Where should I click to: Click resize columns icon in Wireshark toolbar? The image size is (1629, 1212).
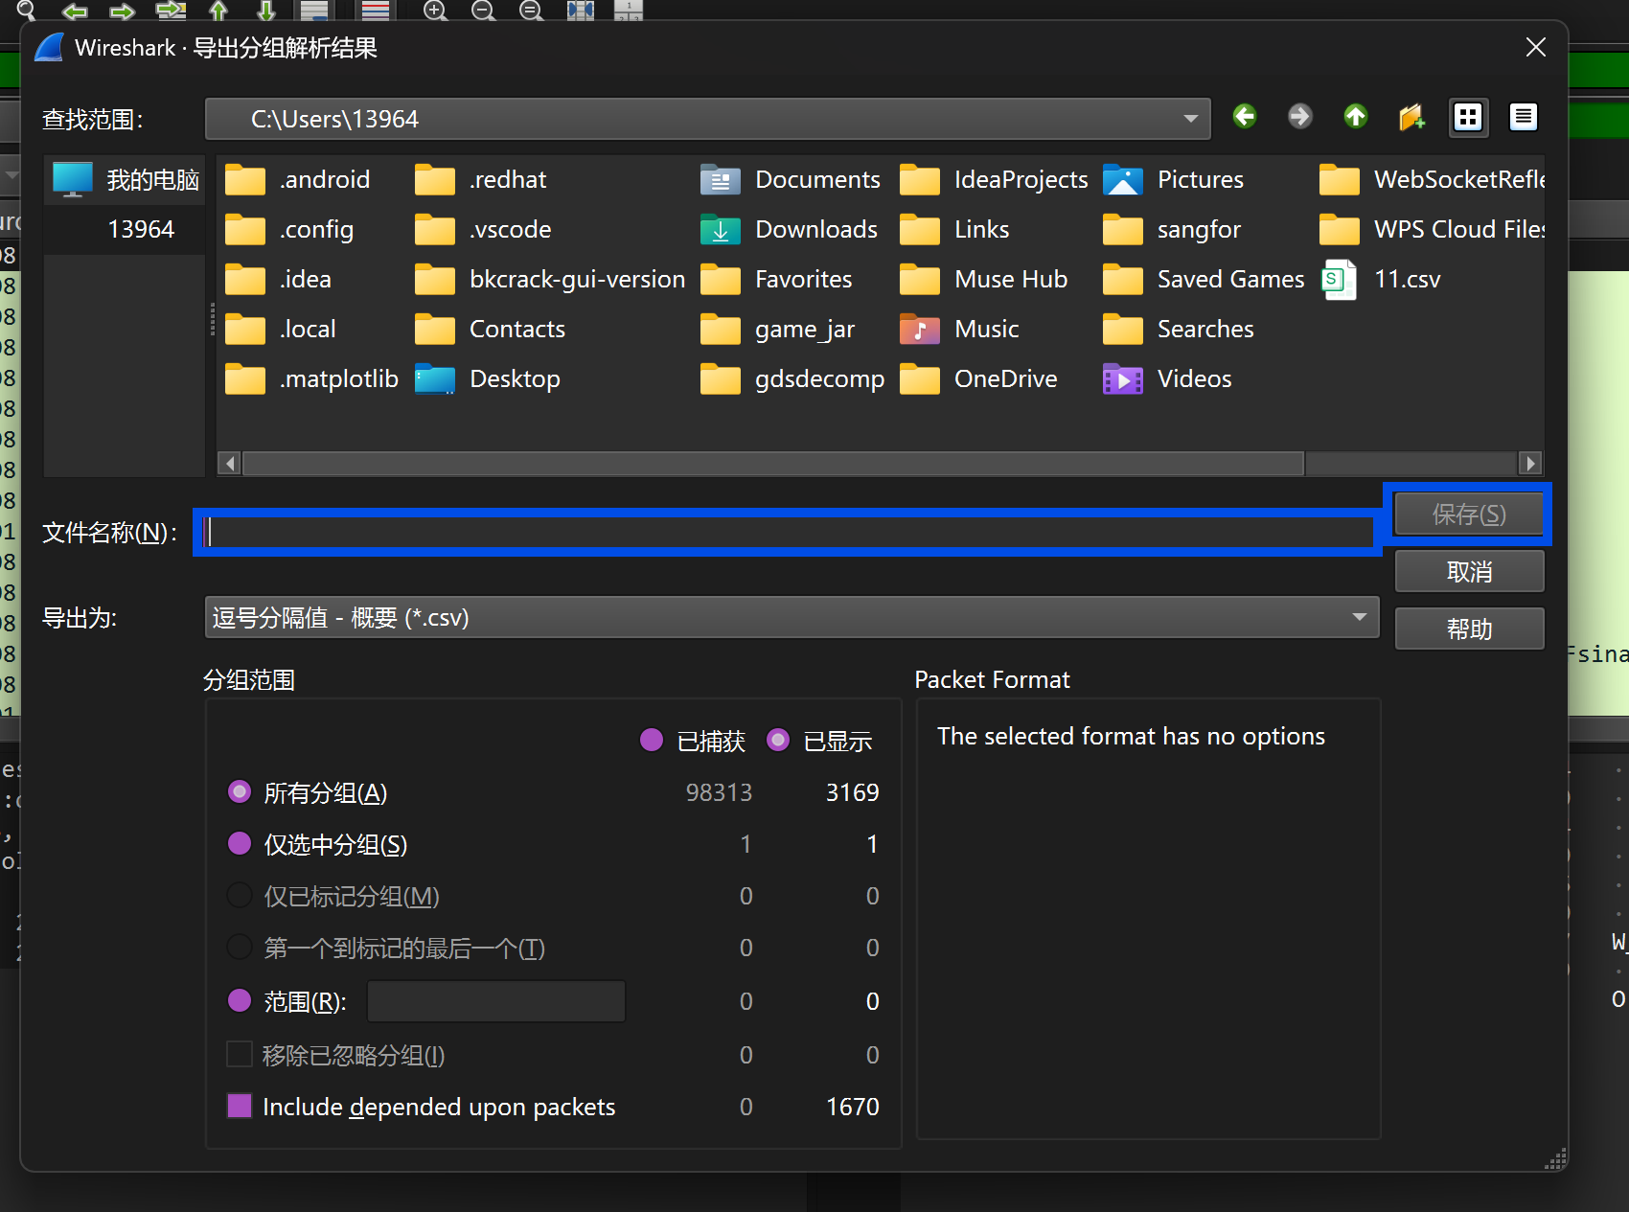(581, 11)
